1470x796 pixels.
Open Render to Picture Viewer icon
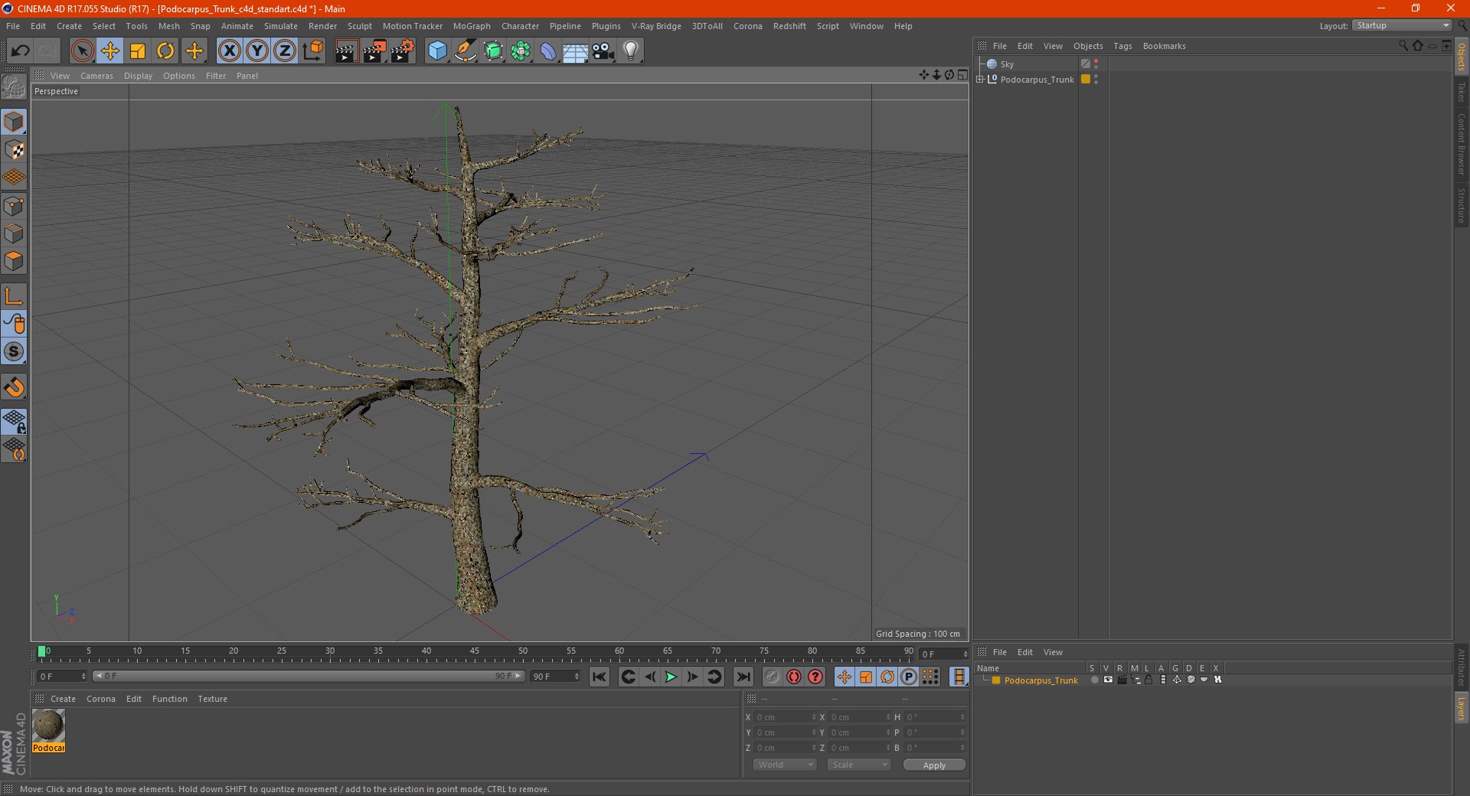(x=374, y=51)
